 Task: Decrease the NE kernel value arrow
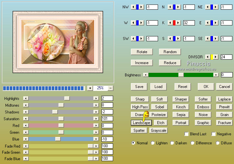click(208, 7)
